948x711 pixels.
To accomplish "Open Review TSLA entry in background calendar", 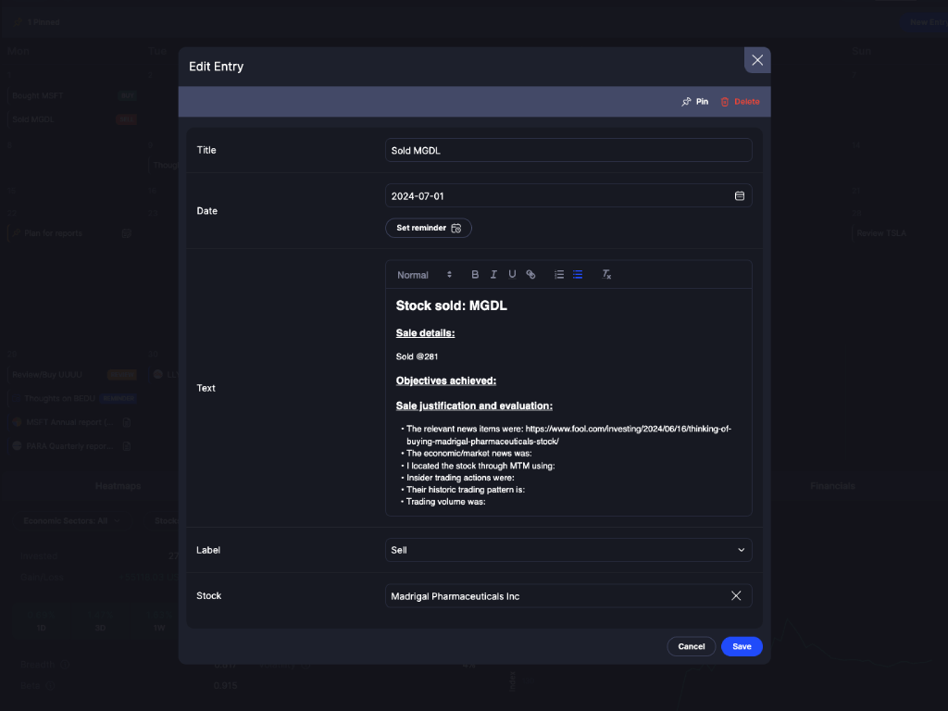I will 881,233.
